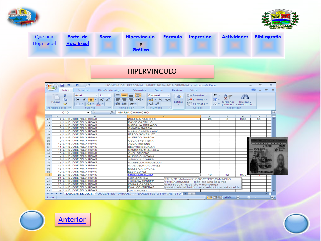Screen dimensions: 321x241
Task: Switch to Page Layout view in status bar
Action: point(215,197)
